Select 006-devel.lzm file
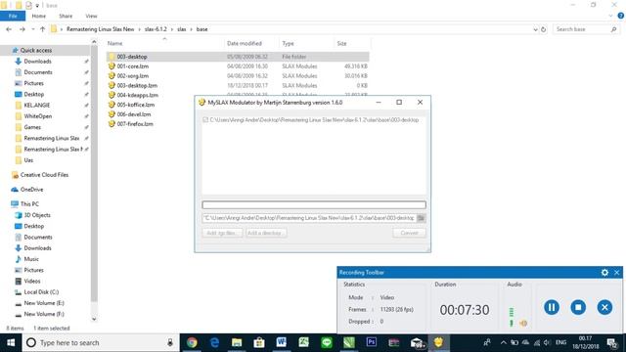 pos(134,114)
